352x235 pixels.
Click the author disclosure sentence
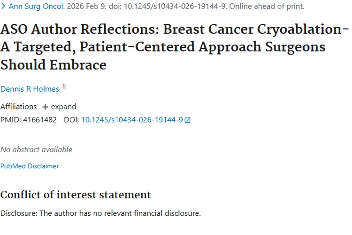pos(100,213)
